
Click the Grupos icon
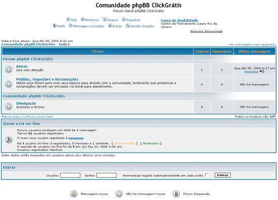point(105,19)
